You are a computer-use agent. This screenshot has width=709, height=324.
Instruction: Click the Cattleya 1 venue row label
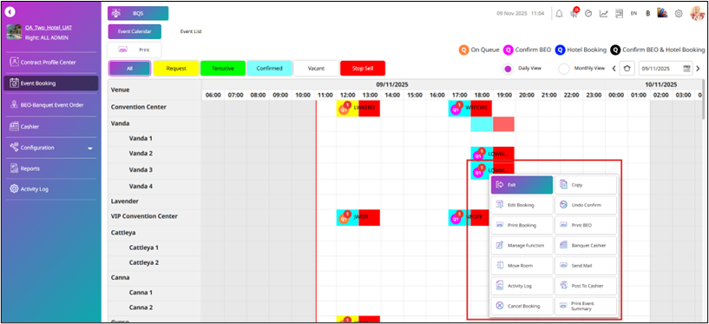tap(143, 248)
